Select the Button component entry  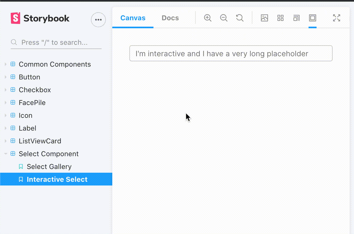29,77
